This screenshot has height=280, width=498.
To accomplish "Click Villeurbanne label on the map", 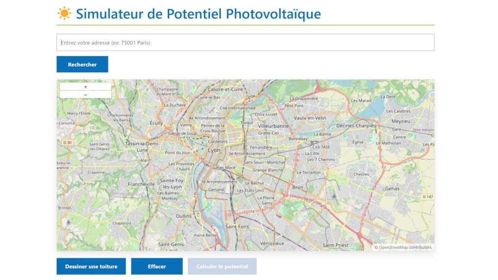I will coord(273,126).
